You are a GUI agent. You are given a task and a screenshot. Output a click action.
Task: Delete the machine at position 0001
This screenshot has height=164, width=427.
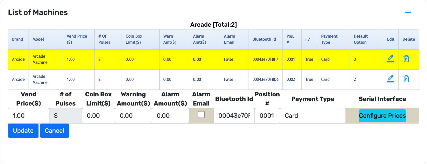pos(406,59)
